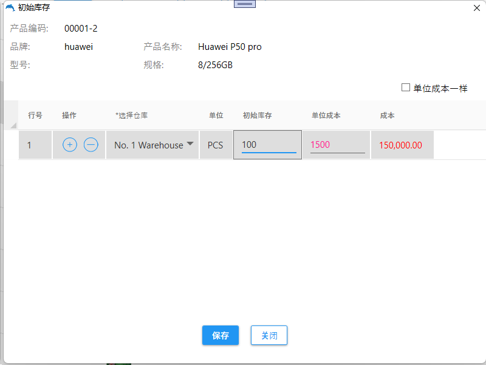This screenshot has width=486, height=365.
Task: Focus the 初始库存 field showing 100
Action: (x=268, y=145)
